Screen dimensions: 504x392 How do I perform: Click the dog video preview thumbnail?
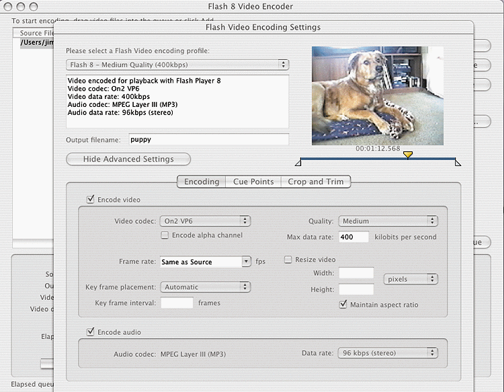(378, 96)
